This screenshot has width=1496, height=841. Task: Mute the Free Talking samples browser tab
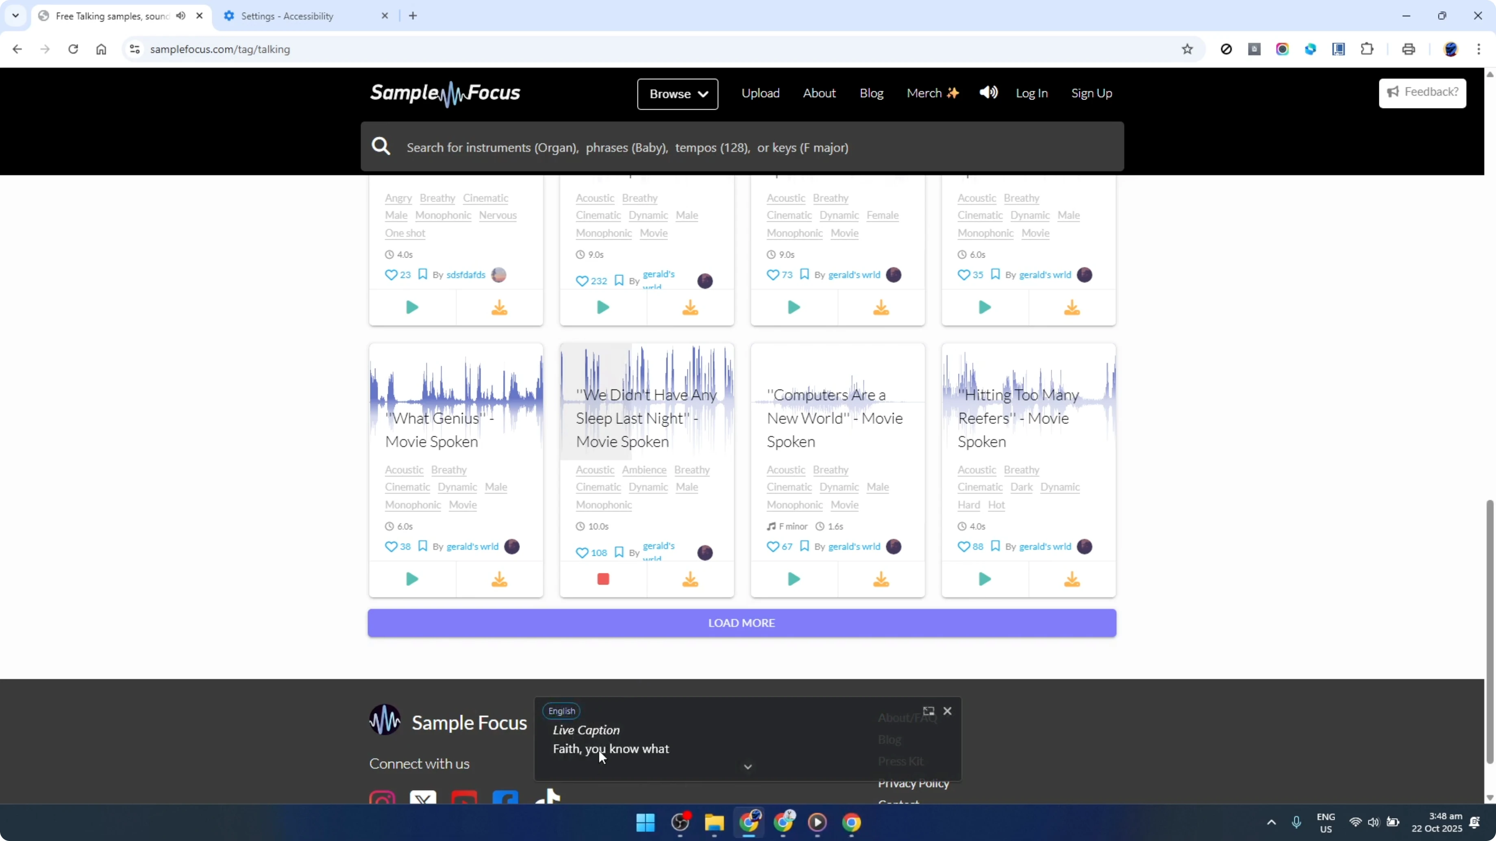(181, 16)
